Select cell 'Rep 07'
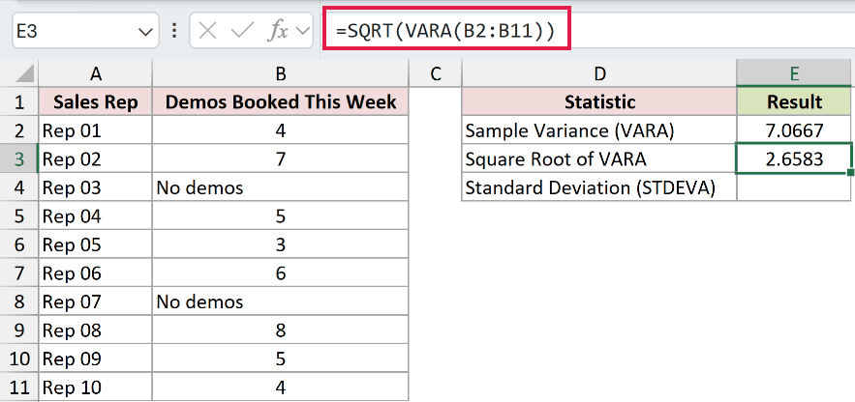The width and height of the screenshot is (855, 402). tap(96, 301)
